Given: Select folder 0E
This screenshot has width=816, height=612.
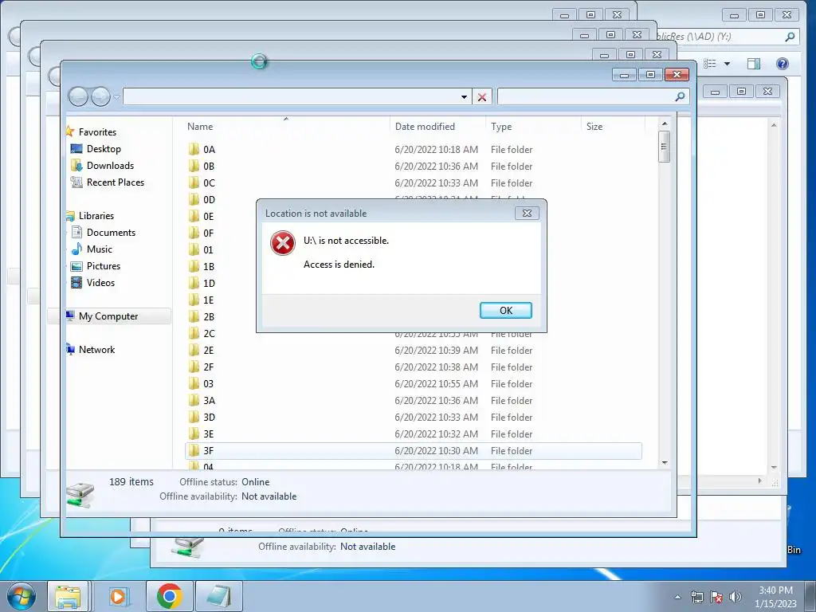Looking at the screenshot, I should coord(208,216).
